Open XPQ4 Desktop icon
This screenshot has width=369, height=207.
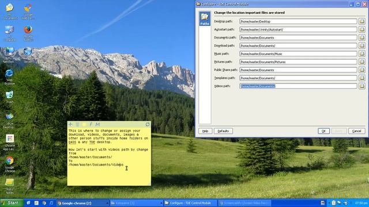[x=9, y=121]
